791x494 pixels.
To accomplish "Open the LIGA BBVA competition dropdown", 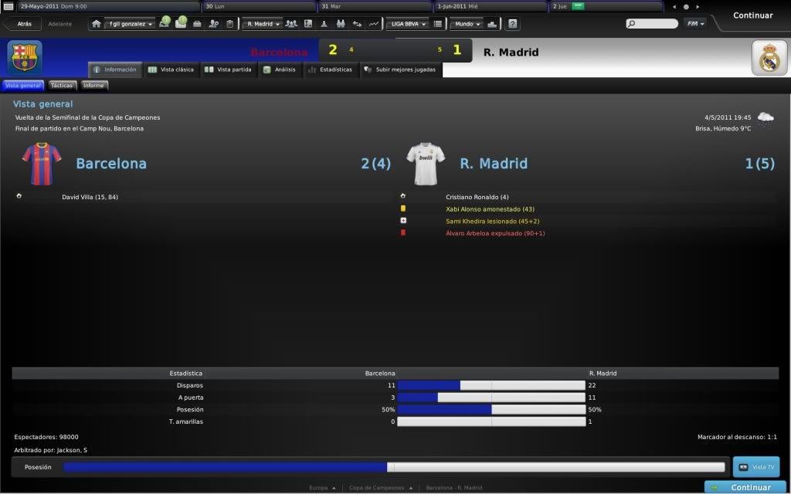I will [407, 24].
